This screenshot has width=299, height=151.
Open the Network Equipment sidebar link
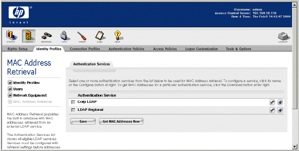click(x=30, y=95)
